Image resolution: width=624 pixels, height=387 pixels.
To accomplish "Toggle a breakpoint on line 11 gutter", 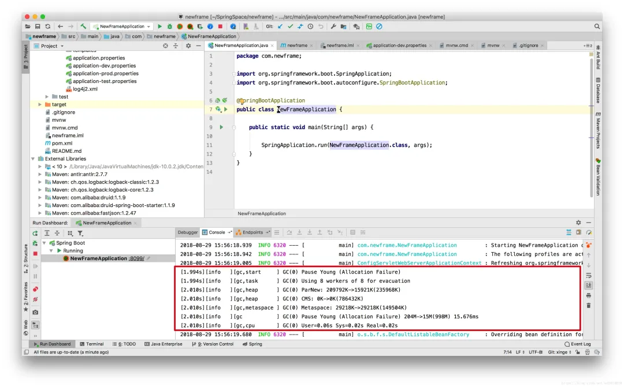I will (220, 145).
